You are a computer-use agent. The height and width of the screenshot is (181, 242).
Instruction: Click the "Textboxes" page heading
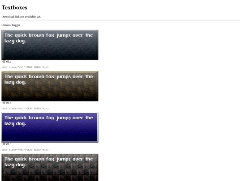pos(14,8)
